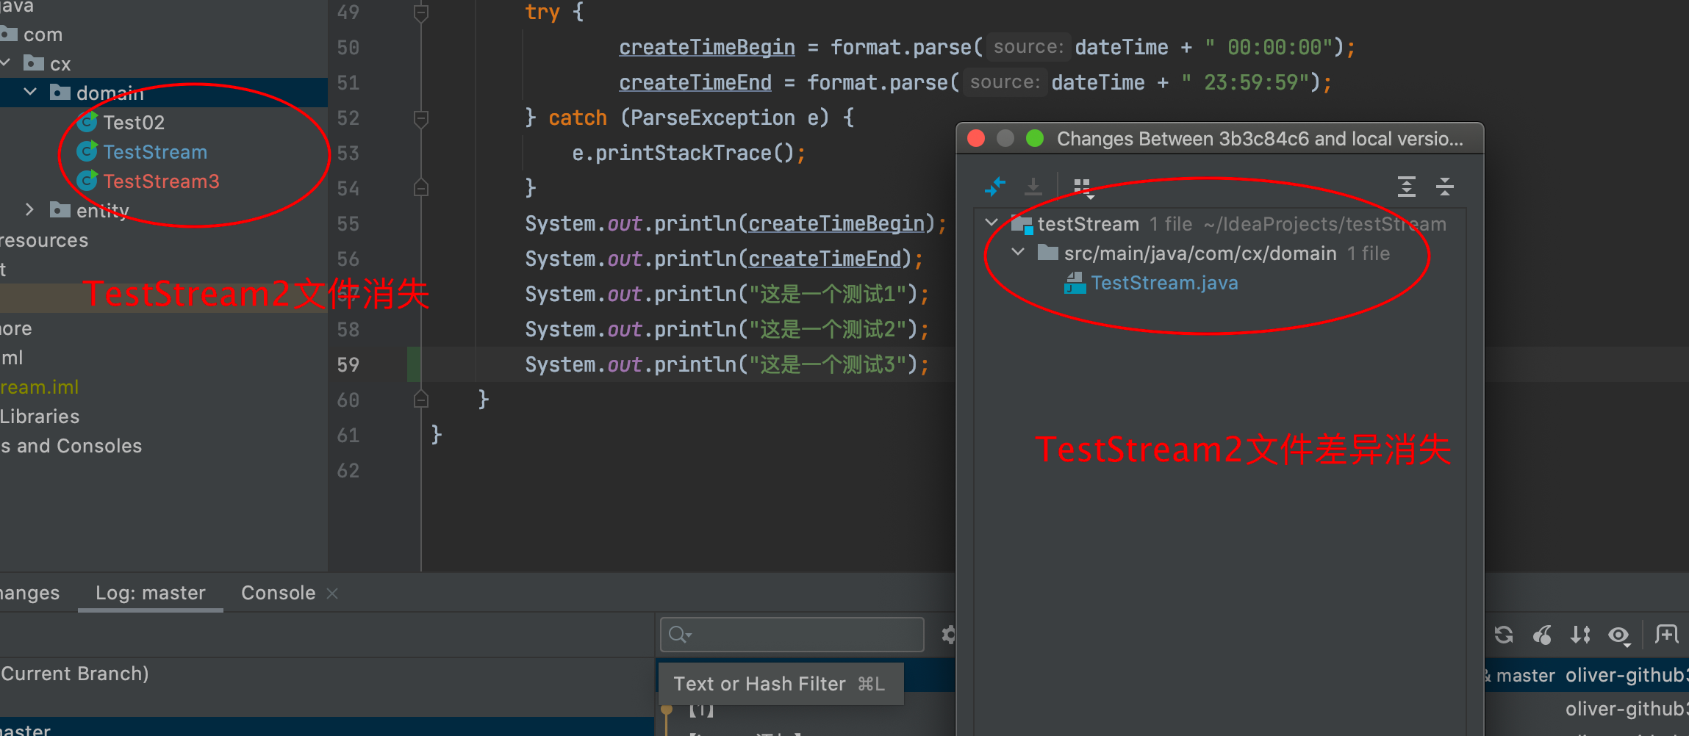Select the External Libraries node in project tree
The height and width of the screenshot is (736, 1689).
[x=40, y=416]
